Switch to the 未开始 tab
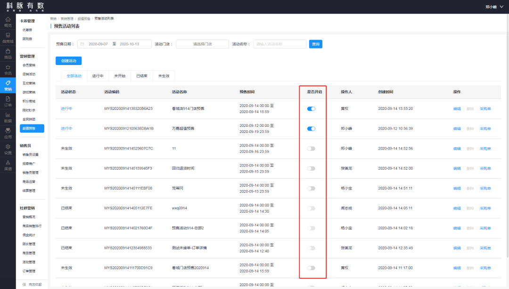The height and width of the screenshot is (289, 509). [x=120, y=75]
